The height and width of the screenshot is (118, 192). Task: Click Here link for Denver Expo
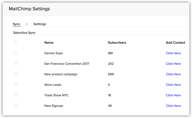tap(173, 53)
